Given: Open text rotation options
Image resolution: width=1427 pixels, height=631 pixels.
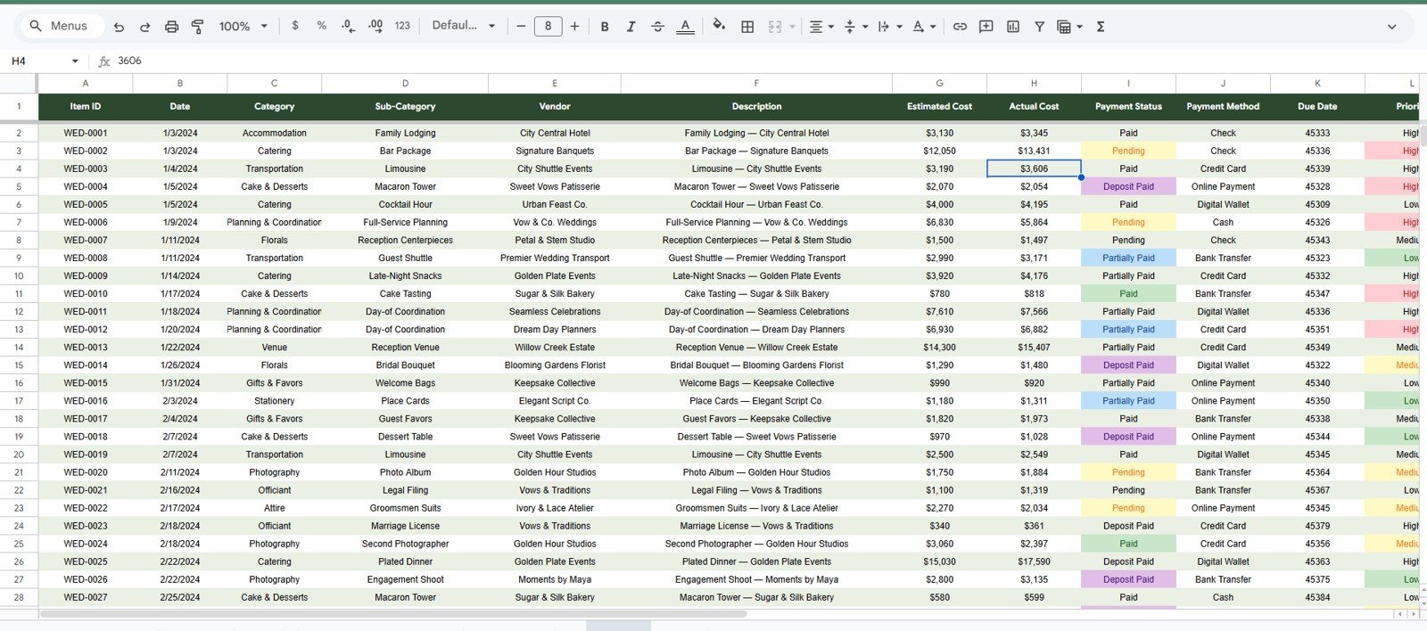Looking at the screenshot, I should pyautogui.click(x=924, y=27).
